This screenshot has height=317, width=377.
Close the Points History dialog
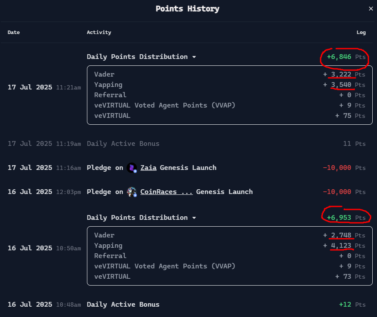tap(371, 9)
